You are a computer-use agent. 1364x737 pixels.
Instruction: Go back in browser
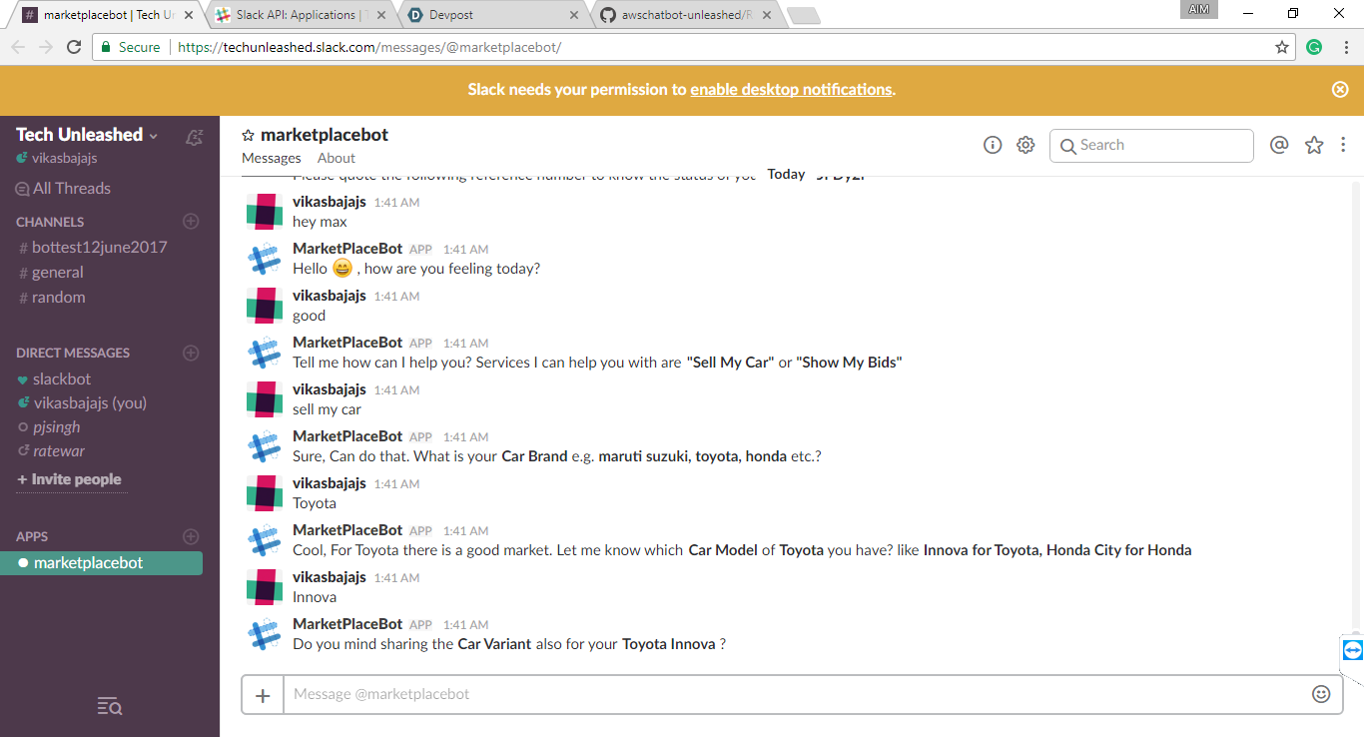coord(17,47)
